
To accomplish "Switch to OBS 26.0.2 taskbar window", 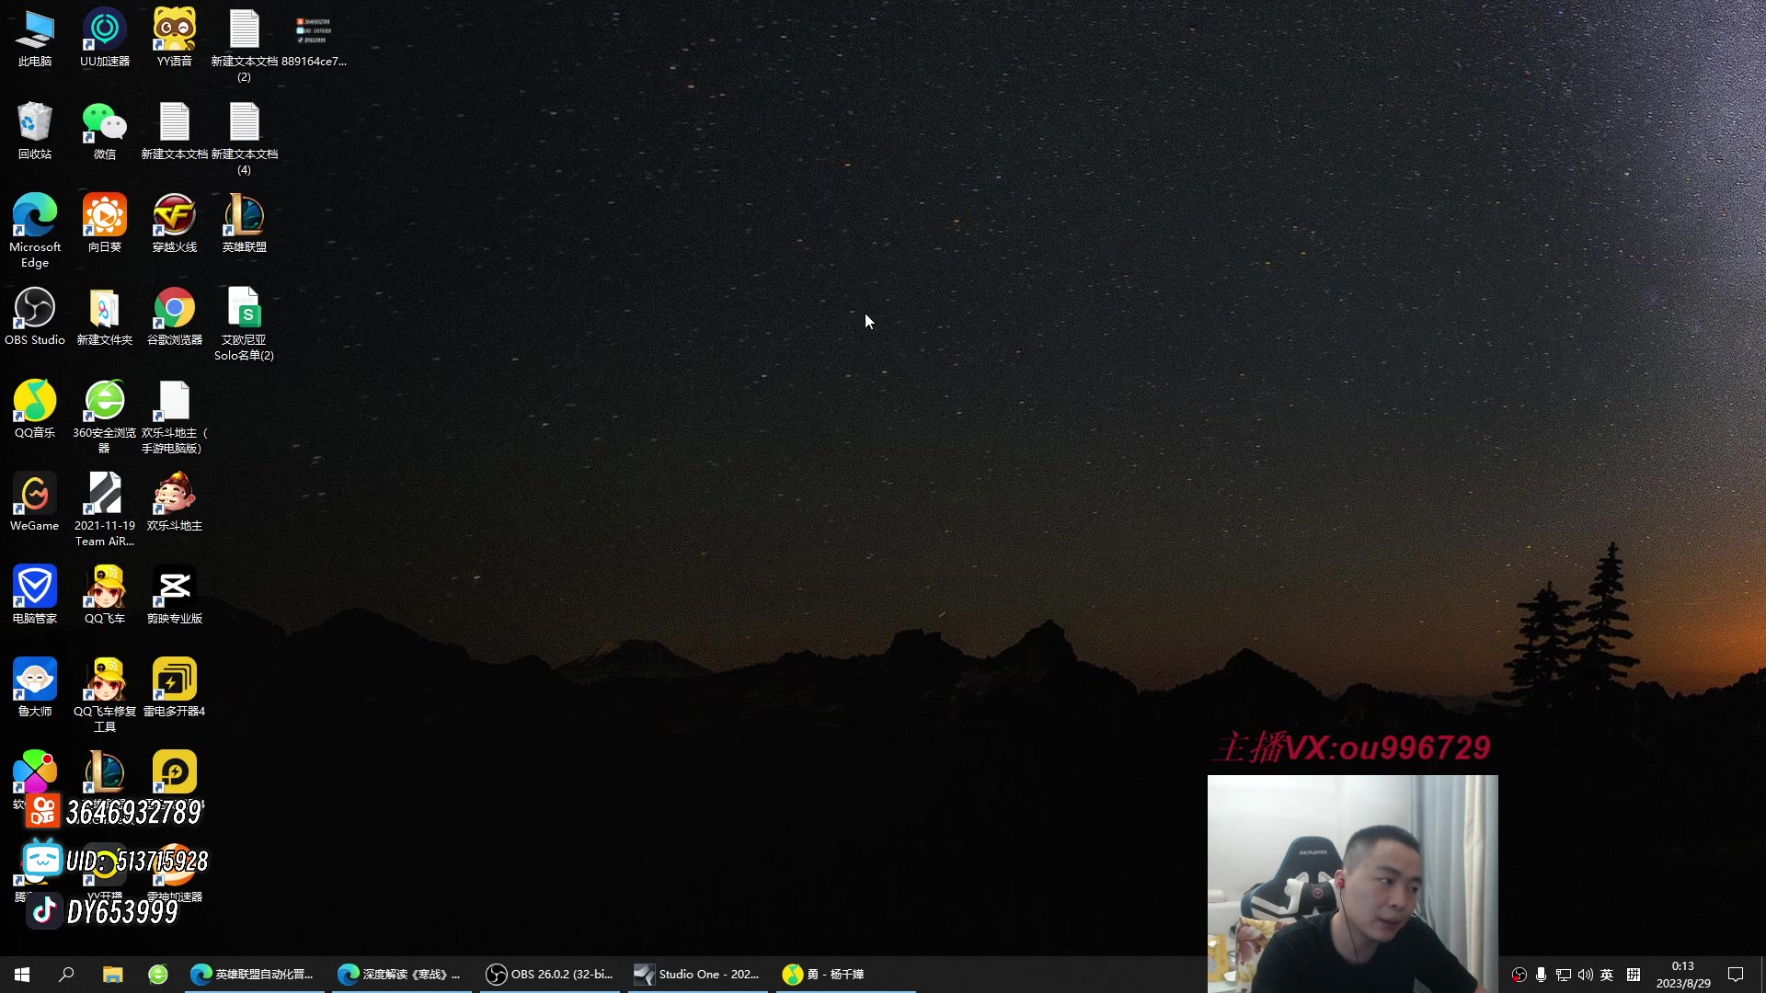I will (x=550, y=974).
